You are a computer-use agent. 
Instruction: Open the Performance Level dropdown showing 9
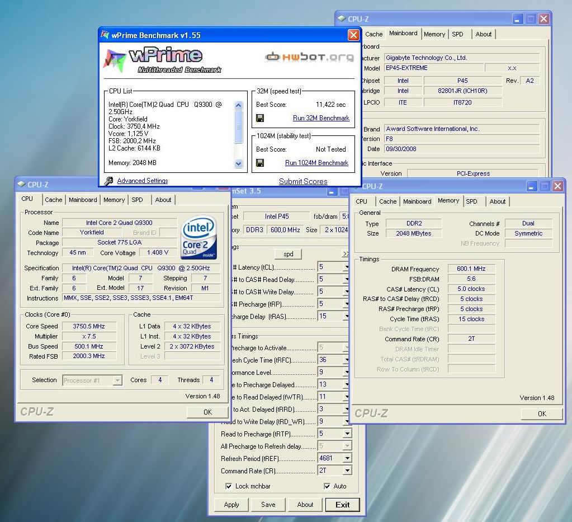(346, 372)
